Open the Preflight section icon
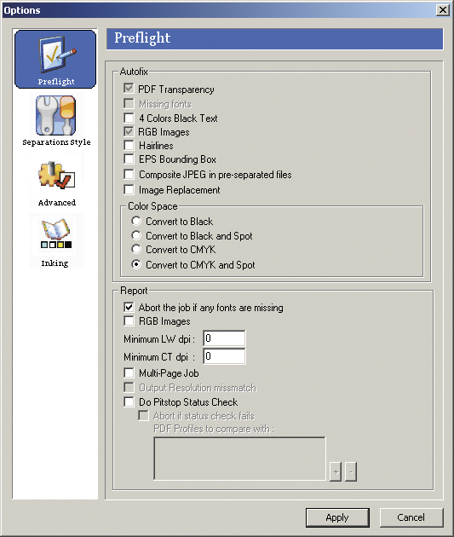Screen dimensions: 454x537 [x=55, y=59]
